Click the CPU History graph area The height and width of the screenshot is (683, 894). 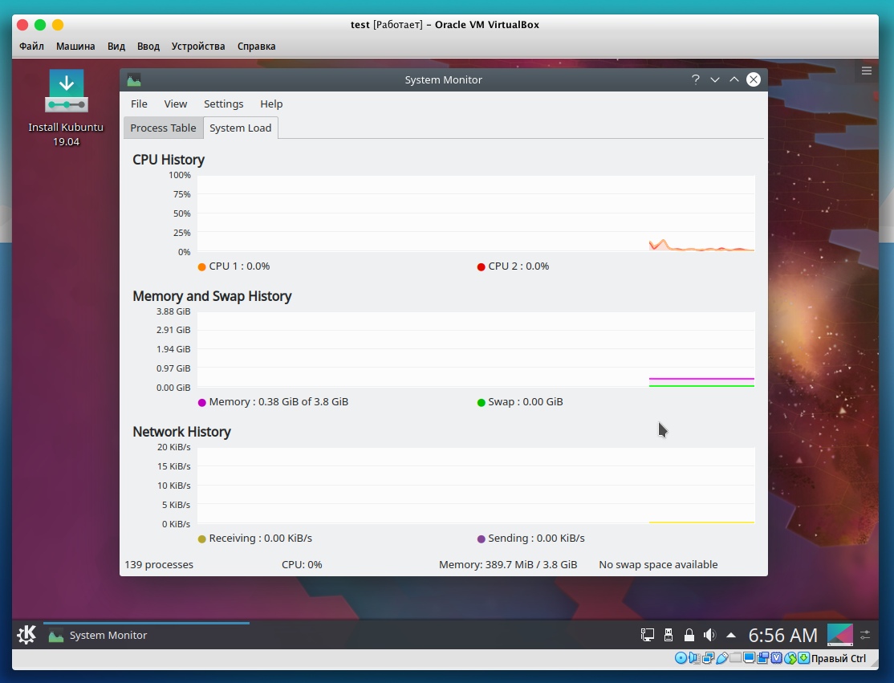(x=476, y=213)
